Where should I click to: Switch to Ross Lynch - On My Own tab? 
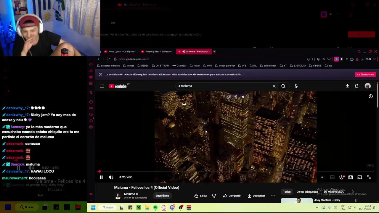point(120,51)
